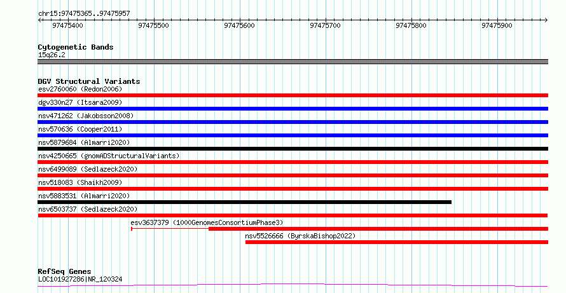Click the nsv518083 (Shaikh2009) label
This screenshot has width=566, height=293.
(x=80, y=182)
